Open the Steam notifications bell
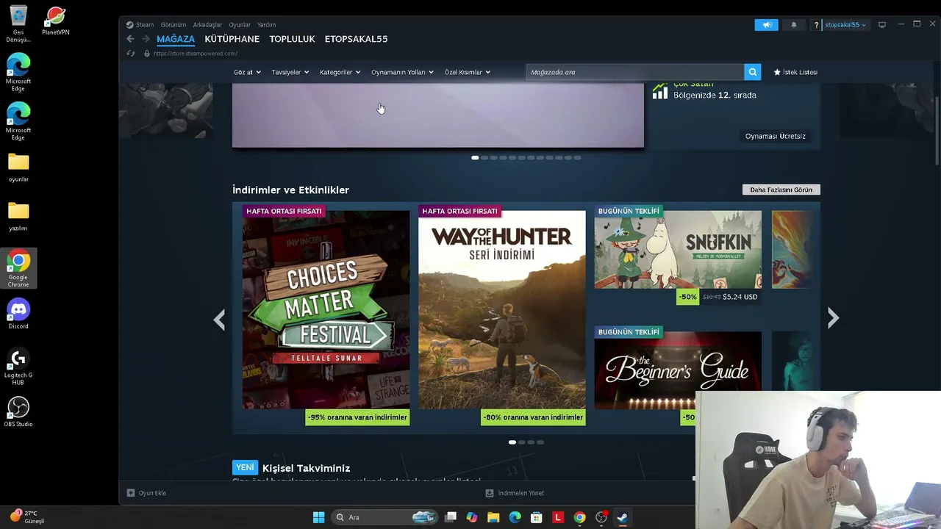941x529 pixels. click(793, 25)
